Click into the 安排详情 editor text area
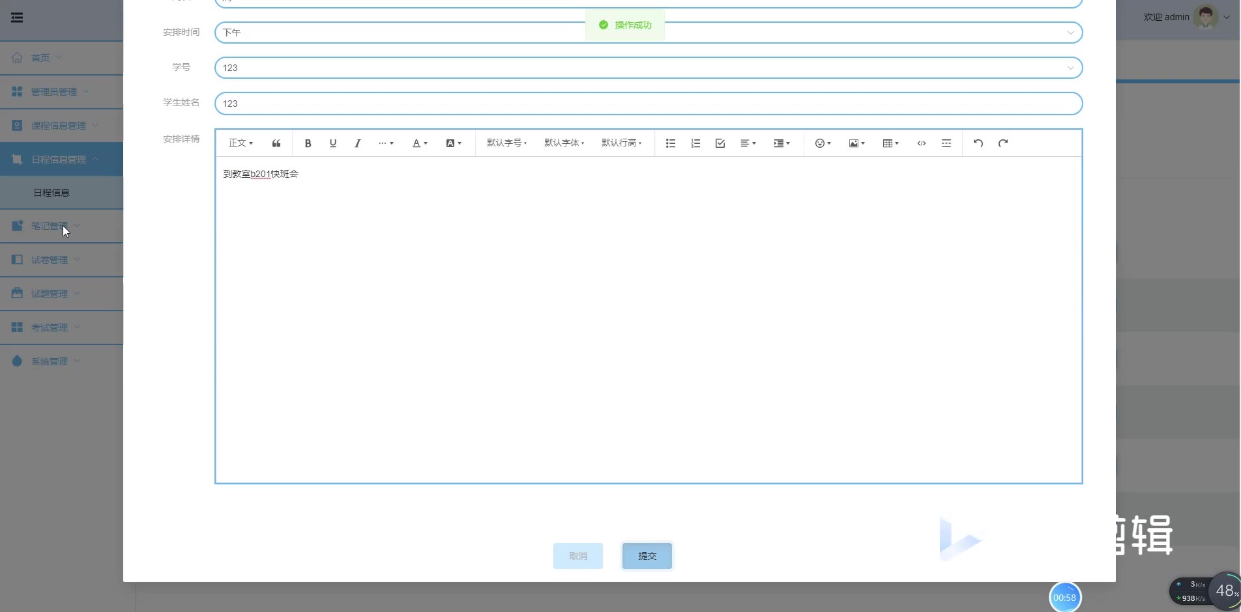This screenshot has width=1241, height=612. point(649,320)
